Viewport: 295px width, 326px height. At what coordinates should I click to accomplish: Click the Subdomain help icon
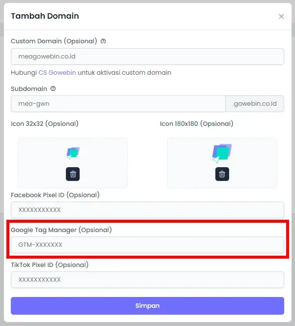click(x=53, y=89)
